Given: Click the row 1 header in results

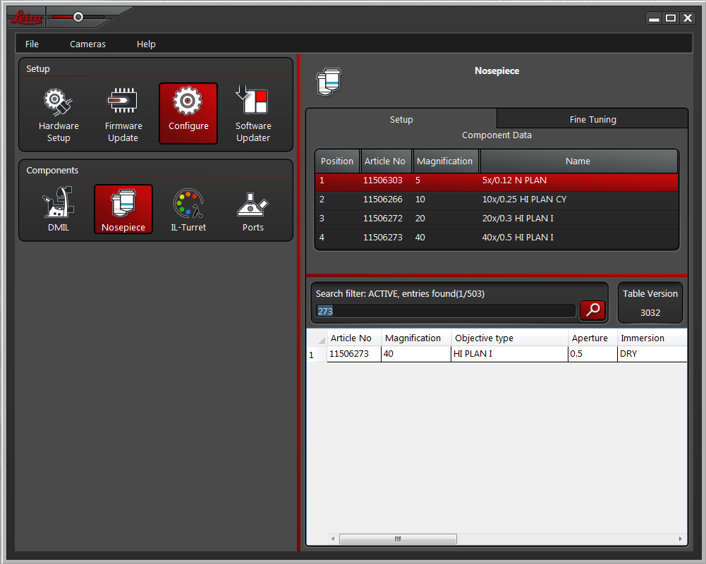Looking at the screenshot, I should 317,354.
